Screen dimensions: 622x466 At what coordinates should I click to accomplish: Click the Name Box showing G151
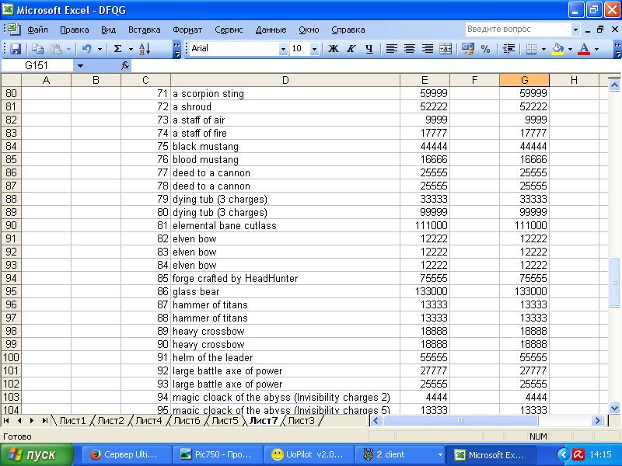(37, 66)
